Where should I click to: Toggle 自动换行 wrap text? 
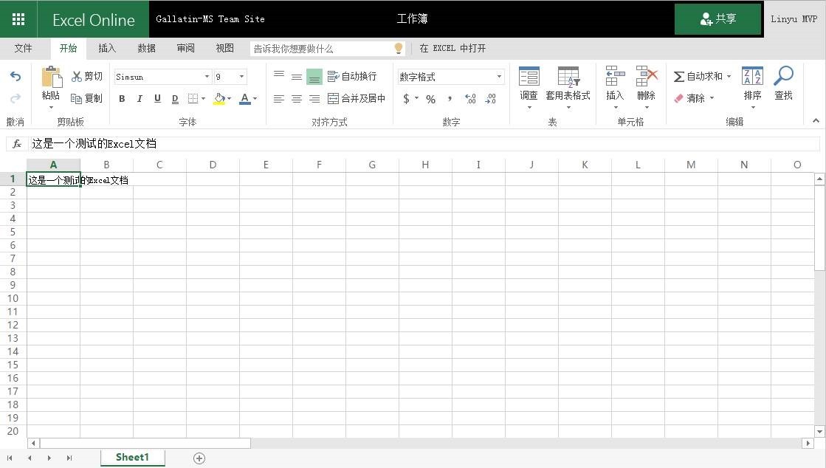[352, 77]
